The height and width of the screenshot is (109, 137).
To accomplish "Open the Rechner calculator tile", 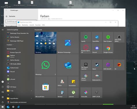I will pyautogui.click(x=62, y=93).
